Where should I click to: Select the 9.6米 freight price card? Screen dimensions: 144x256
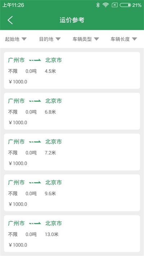click(72, 193)
